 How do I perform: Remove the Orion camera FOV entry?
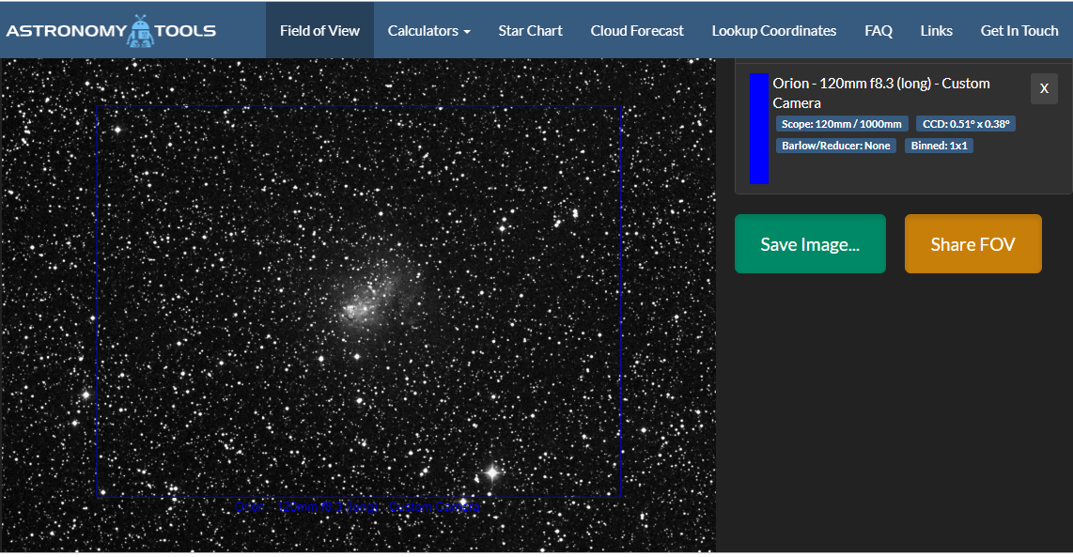[x=1043, y=88]
